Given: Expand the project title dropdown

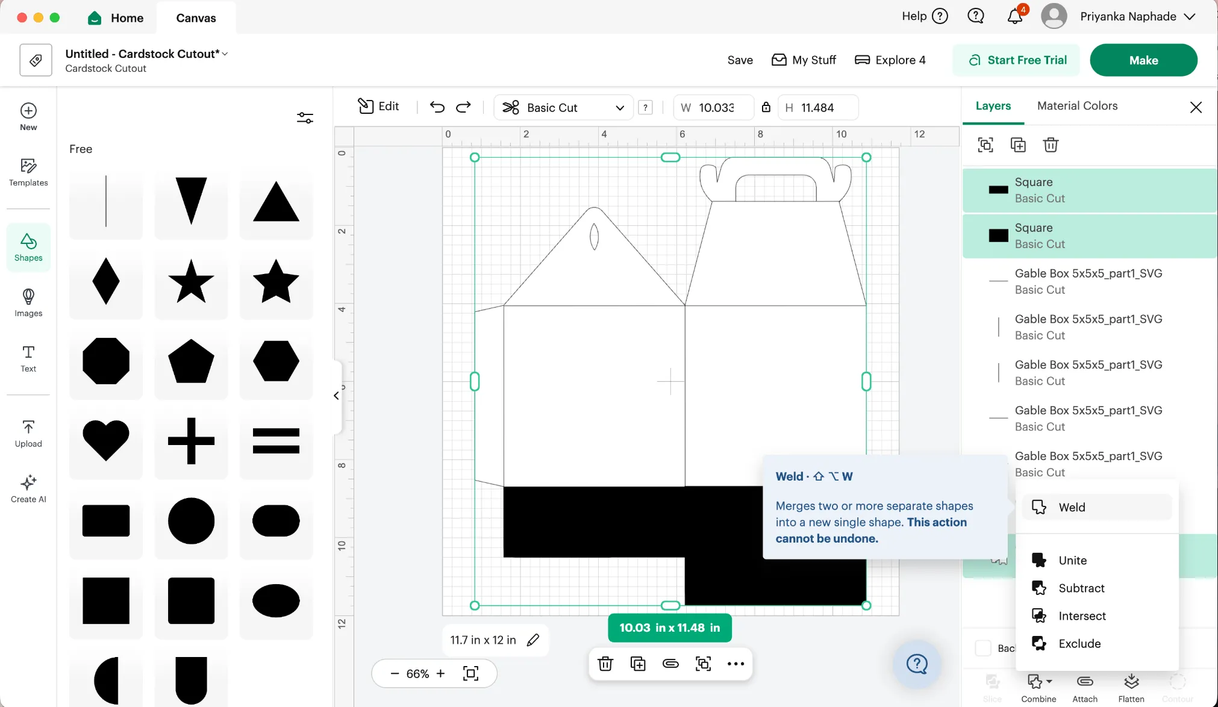Looking at the screenshot, I should point(225,54).
